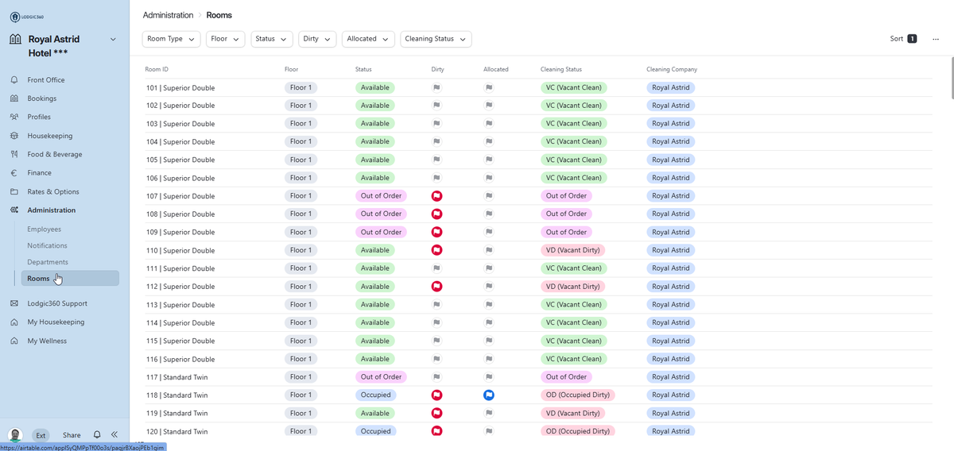Click the Lodgic360 Support envelope icon
The width and height of the screenshot is (954, 451).
[x=14, y=303]
